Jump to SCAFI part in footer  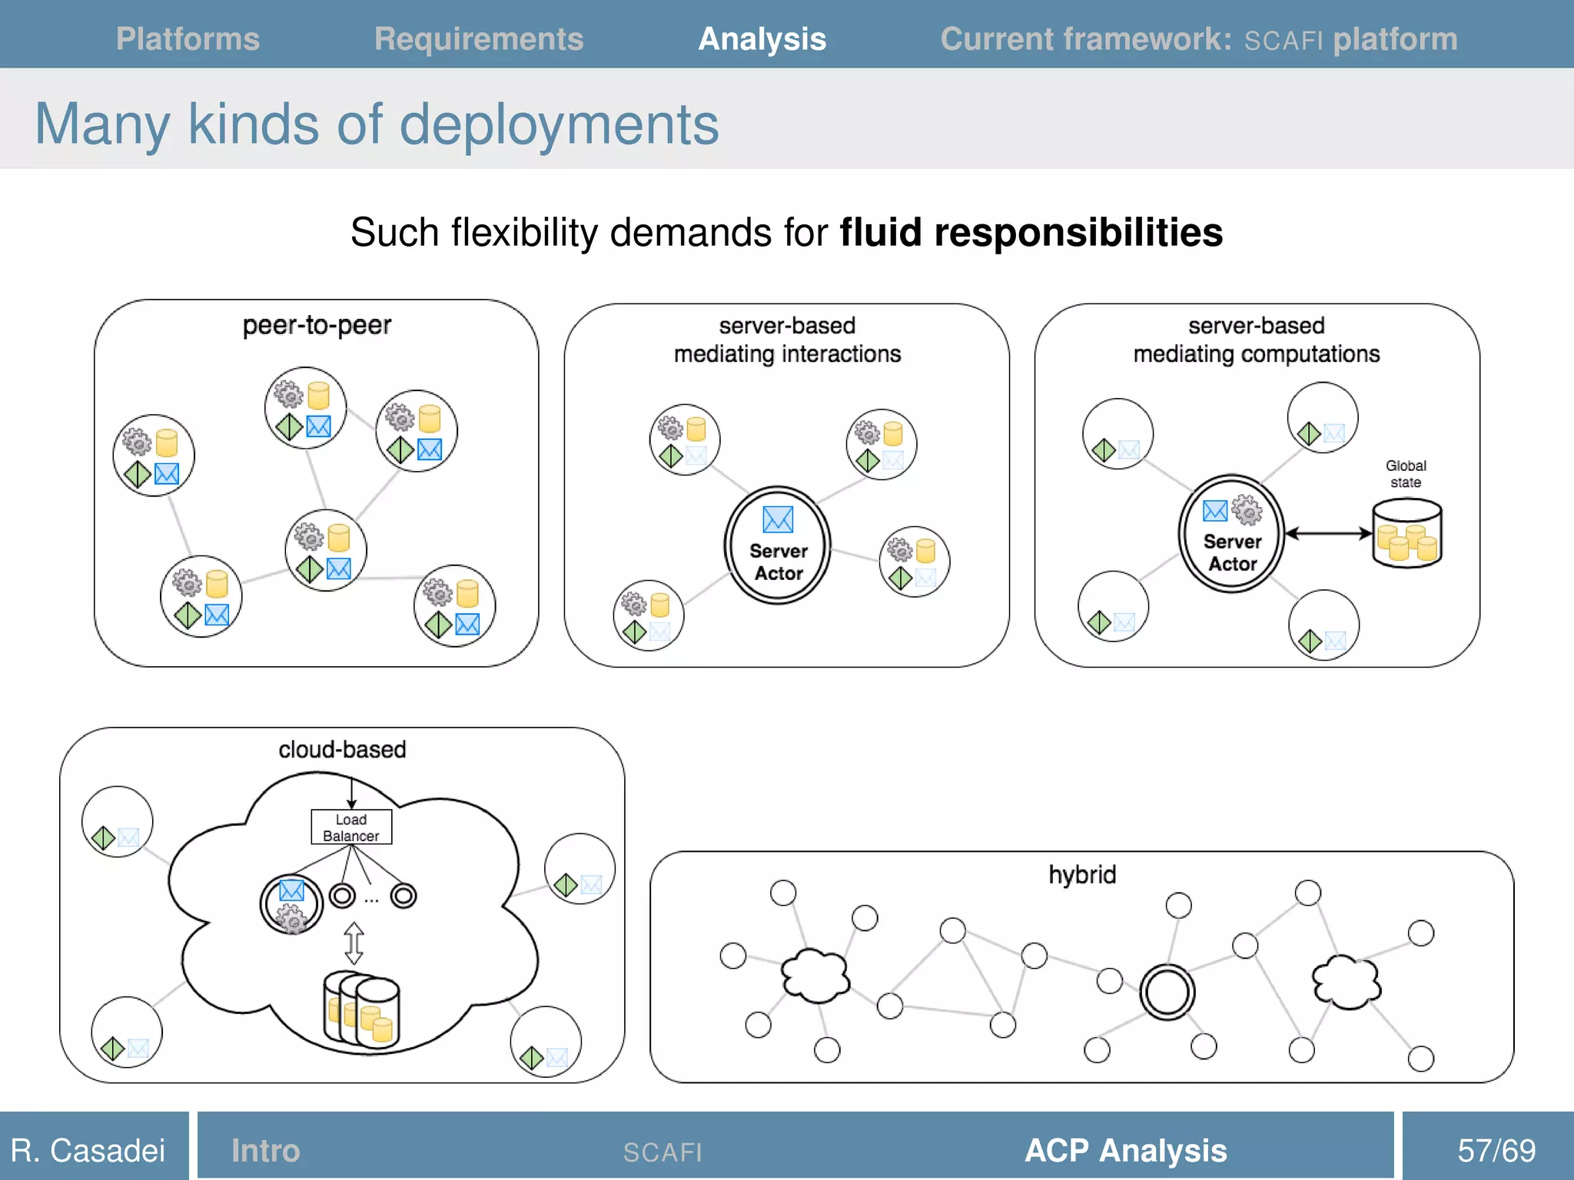pyautogui.click(x=662, y=1152)
